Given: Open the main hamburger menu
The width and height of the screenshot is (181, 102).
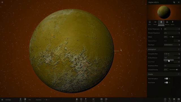Looking at the screenshot, I should point(2,2).
